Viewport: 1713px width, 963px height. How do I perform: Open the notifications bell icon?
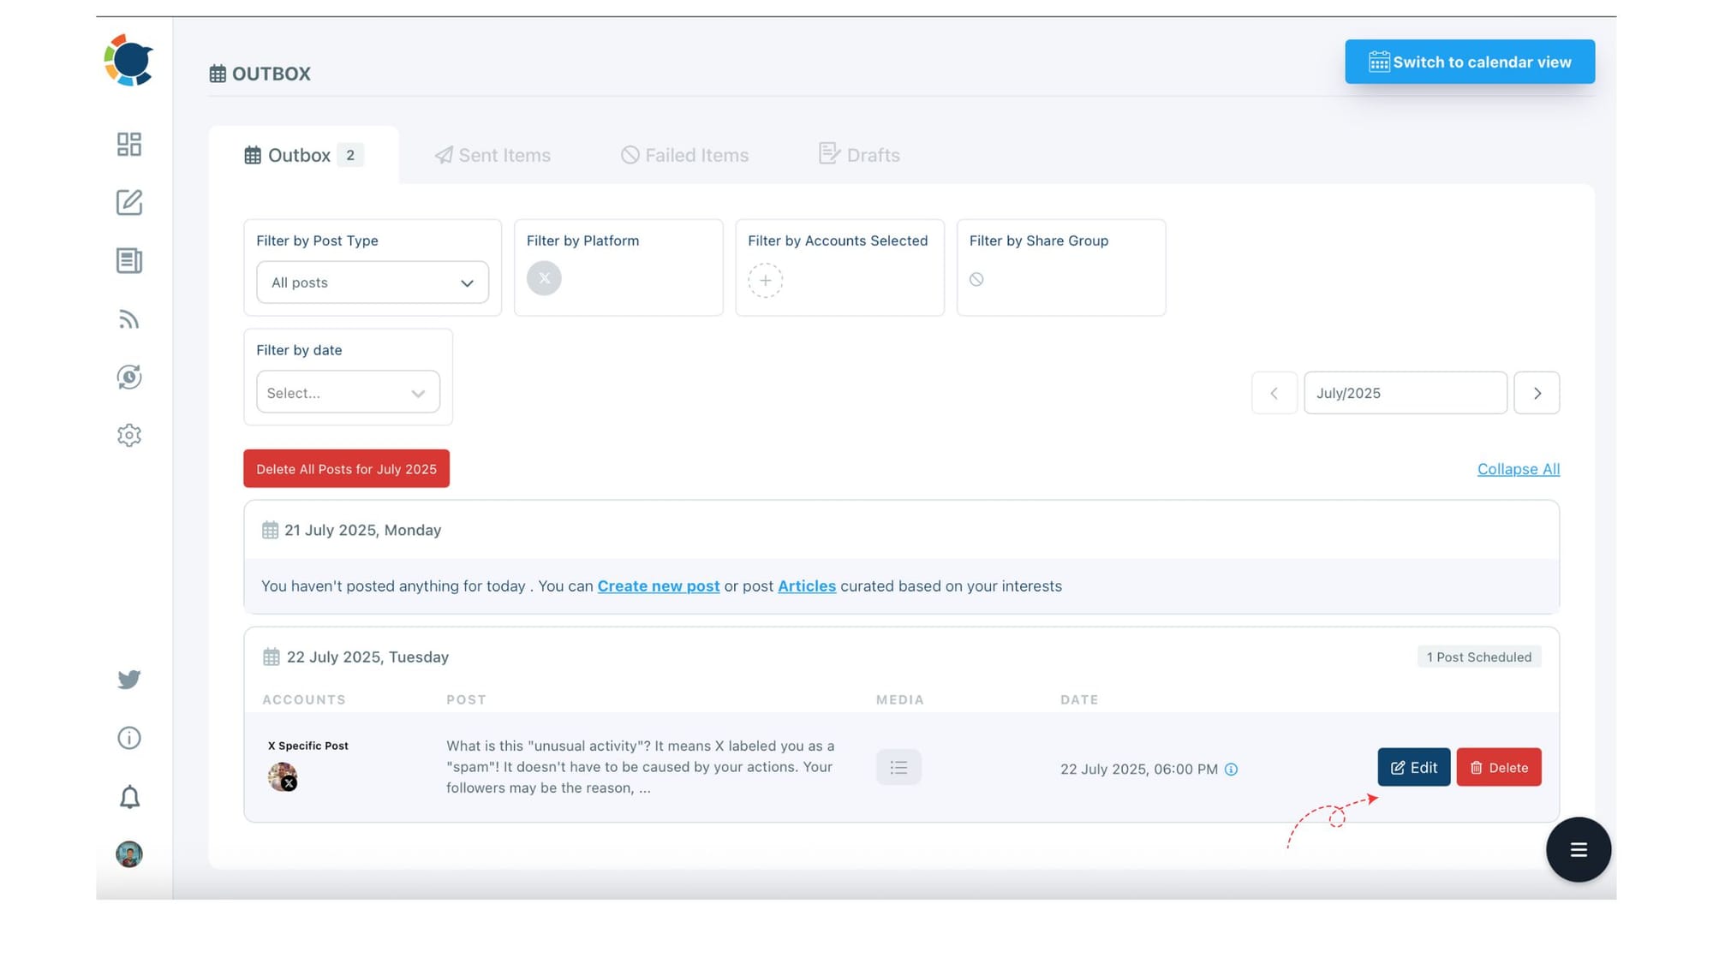[128, 796]
